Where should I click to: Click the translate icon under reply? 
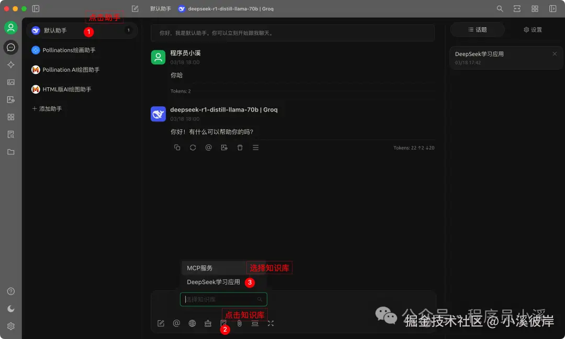(x=224, y=148)
